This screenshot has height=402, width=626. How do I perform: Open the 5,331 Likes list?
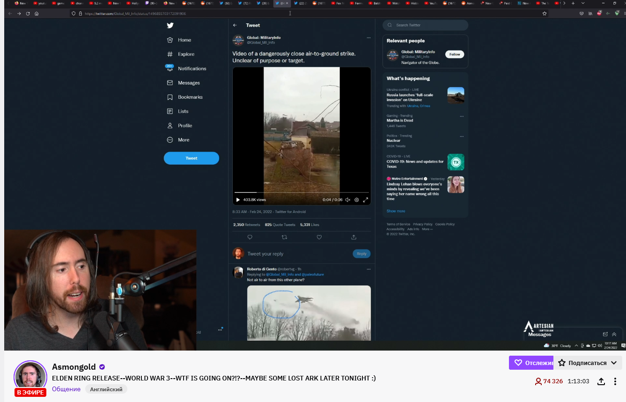coord(309,225)
